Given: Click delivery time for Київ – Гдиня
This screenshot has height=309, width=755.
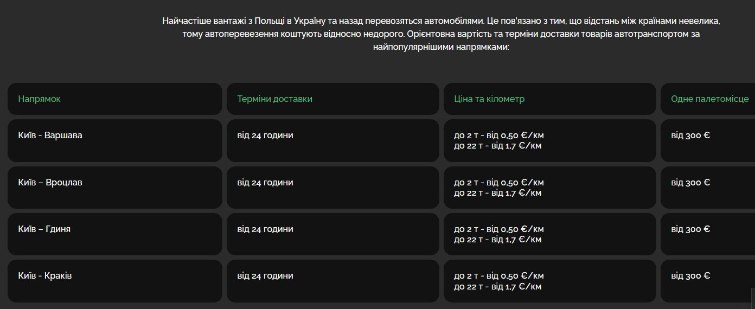Looking at the screenshot, I should click(x=333, y=234).
